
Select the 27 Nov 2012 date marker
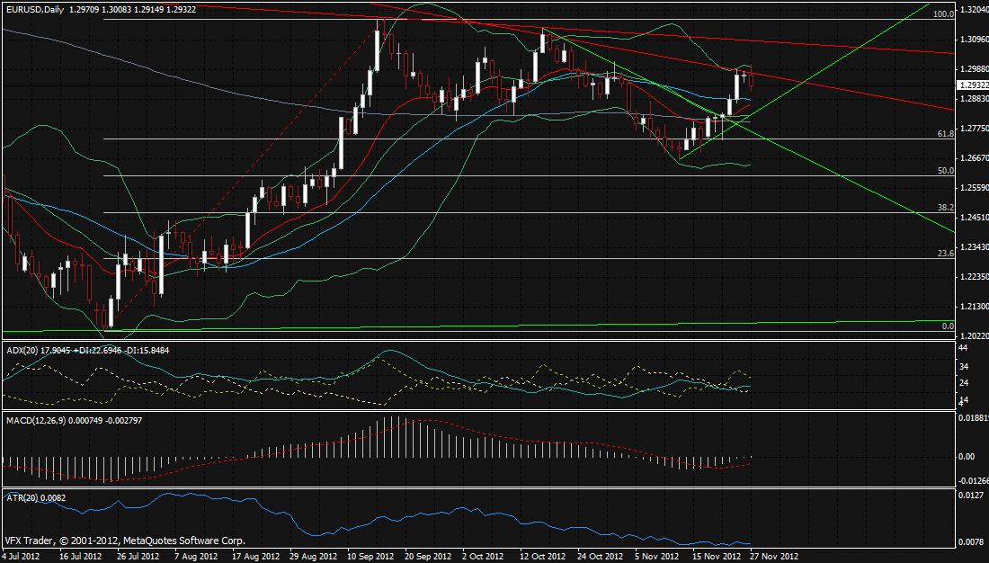click(774, 557)
